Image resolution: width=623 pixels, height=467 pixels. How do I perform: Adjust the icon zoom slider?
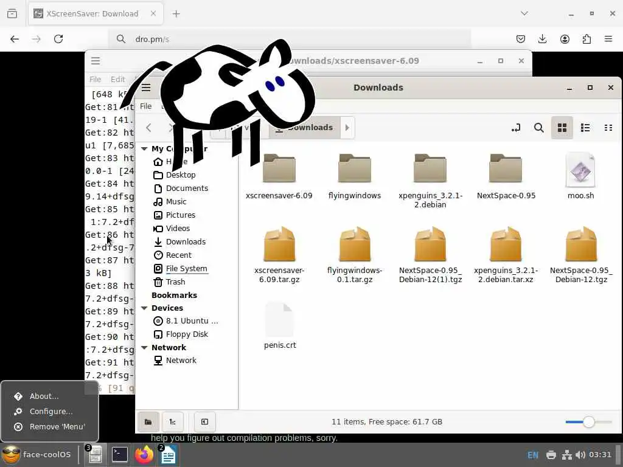tap(588, 422)
